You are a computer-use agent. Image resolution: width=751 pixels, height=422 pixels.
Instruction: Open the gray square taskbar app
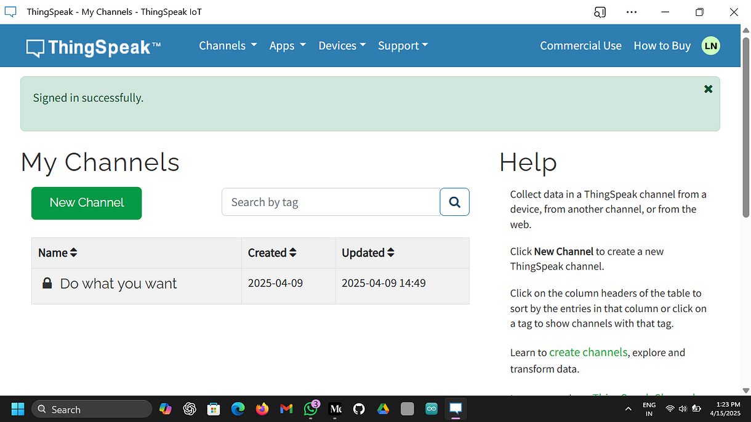pos(407,409)
